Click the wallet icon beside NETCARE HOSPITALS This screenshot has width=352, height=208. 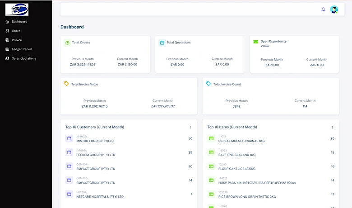tap(69, 194)
